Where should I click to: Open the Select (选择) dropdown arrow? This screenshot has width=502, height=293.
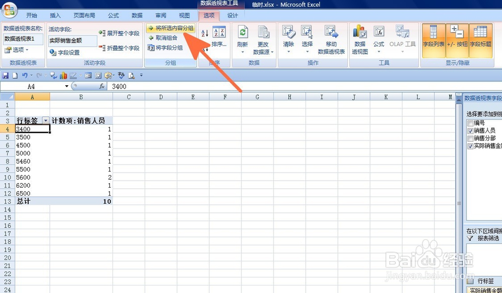[x=307, y=52]
